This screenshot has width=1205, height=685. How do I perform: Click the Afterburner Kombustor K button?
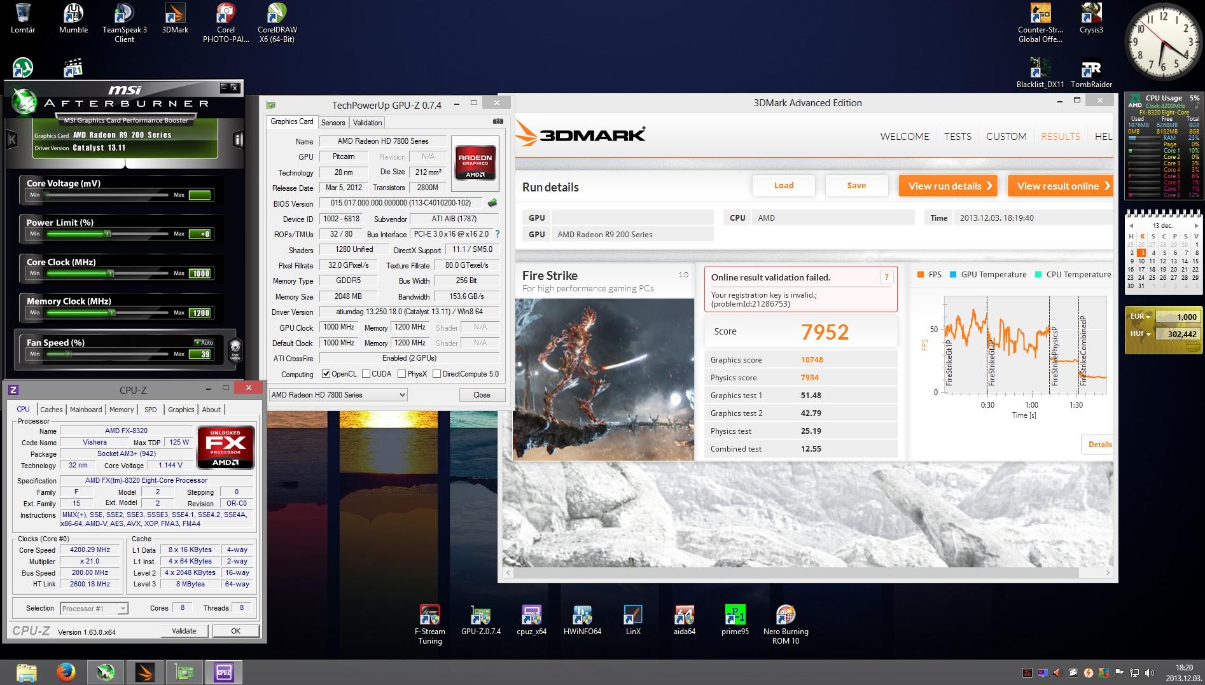[x=11, y=139]
